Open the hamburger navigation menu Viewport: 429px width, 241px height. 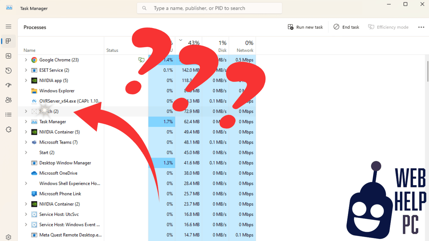coord(8,26)
